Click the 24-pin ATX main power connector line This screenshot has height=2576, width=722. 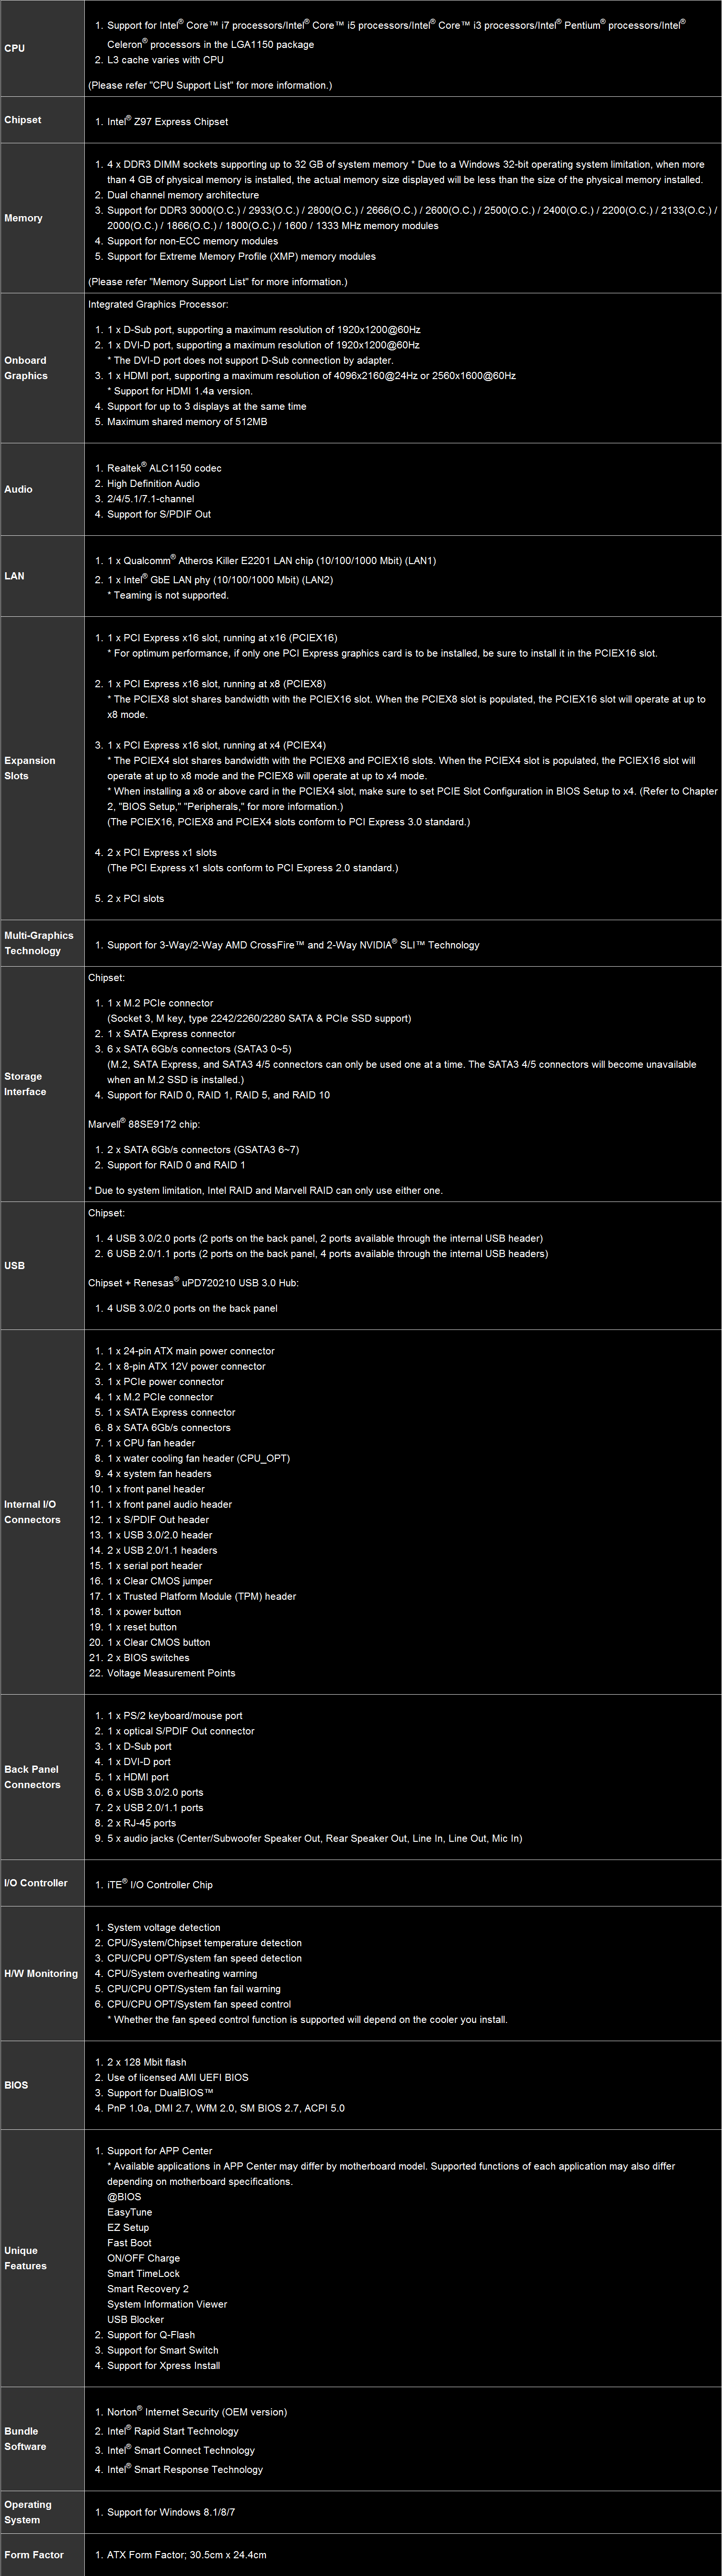(x=191, y=1351)
